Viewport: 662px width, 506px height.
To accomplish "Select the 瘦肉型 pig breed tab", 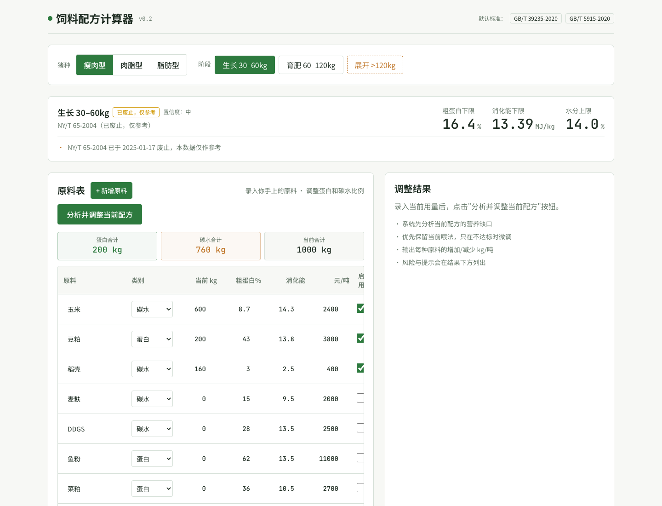I will 95,65.
